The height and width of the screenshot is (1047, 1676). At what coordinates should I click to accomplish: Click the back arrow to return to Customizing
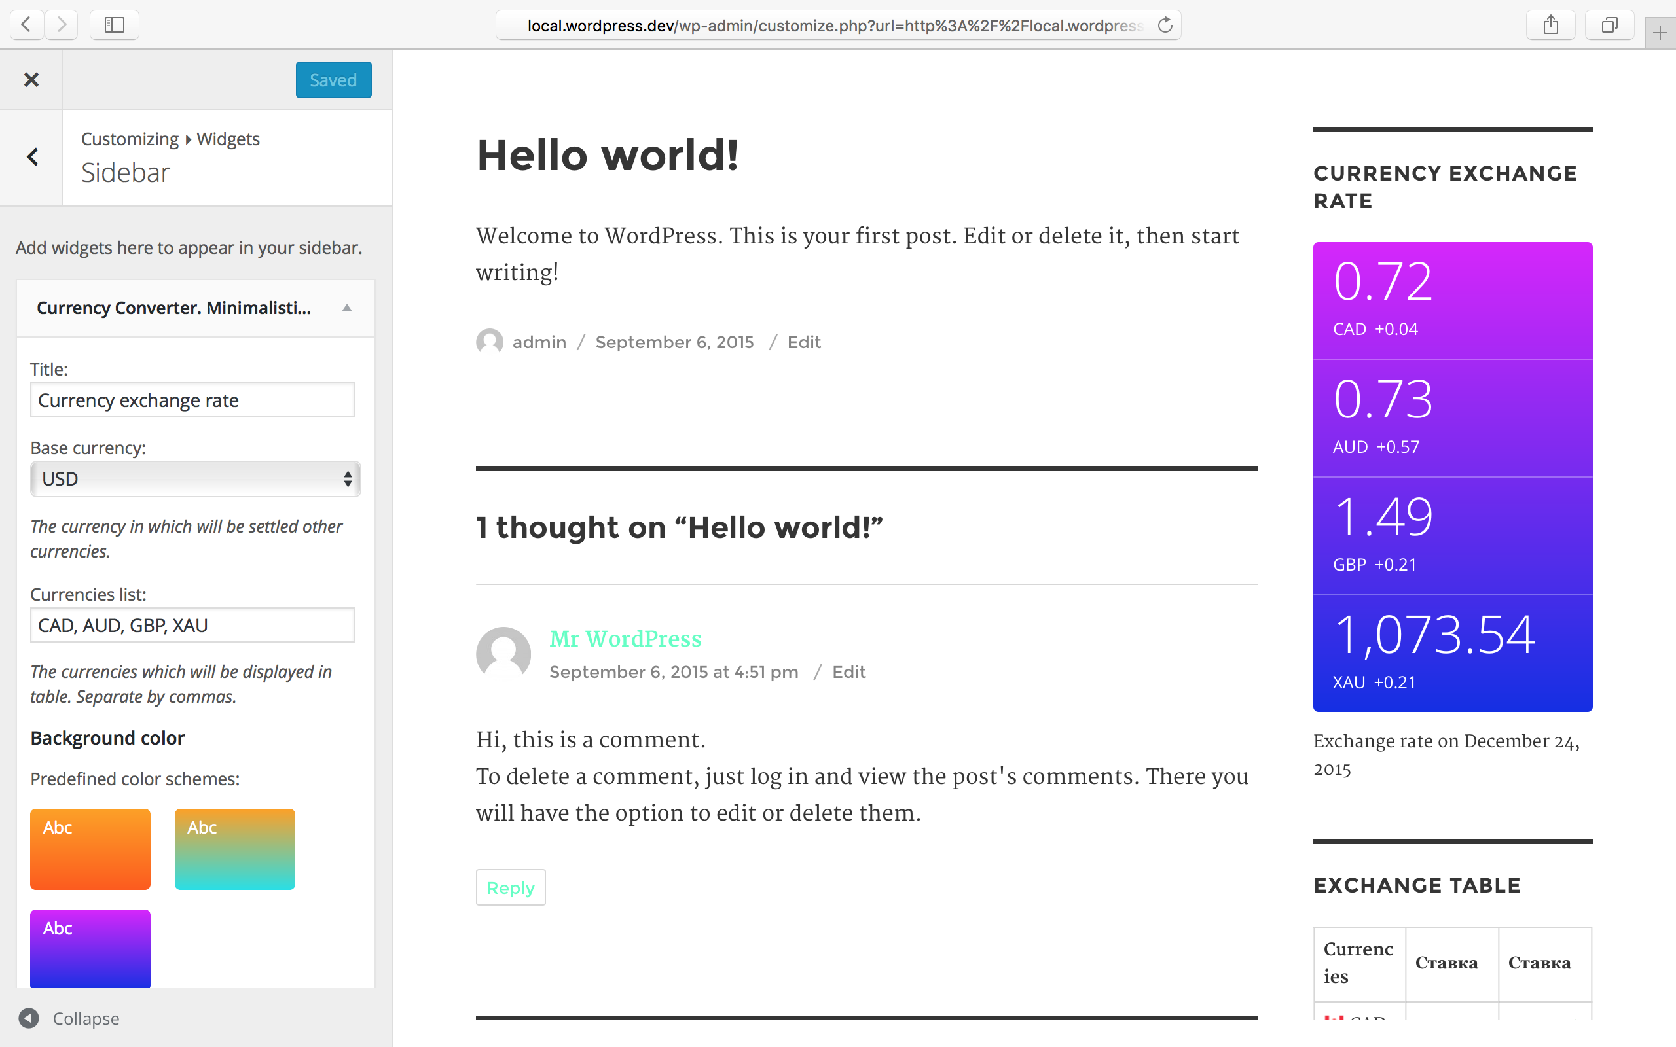tap(33, 156)
